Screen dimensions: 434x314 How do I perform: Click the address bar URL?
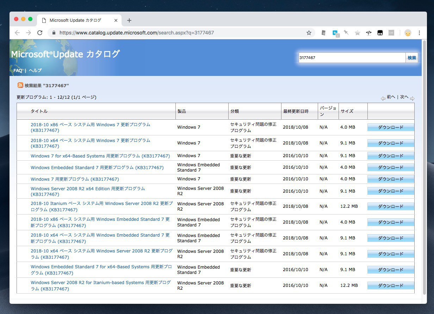(137, 33)
